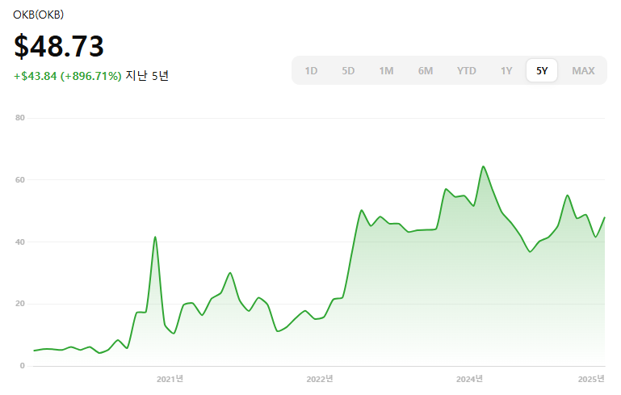Choose the 1M time range

pyautogui.click(x=386, y=70)
